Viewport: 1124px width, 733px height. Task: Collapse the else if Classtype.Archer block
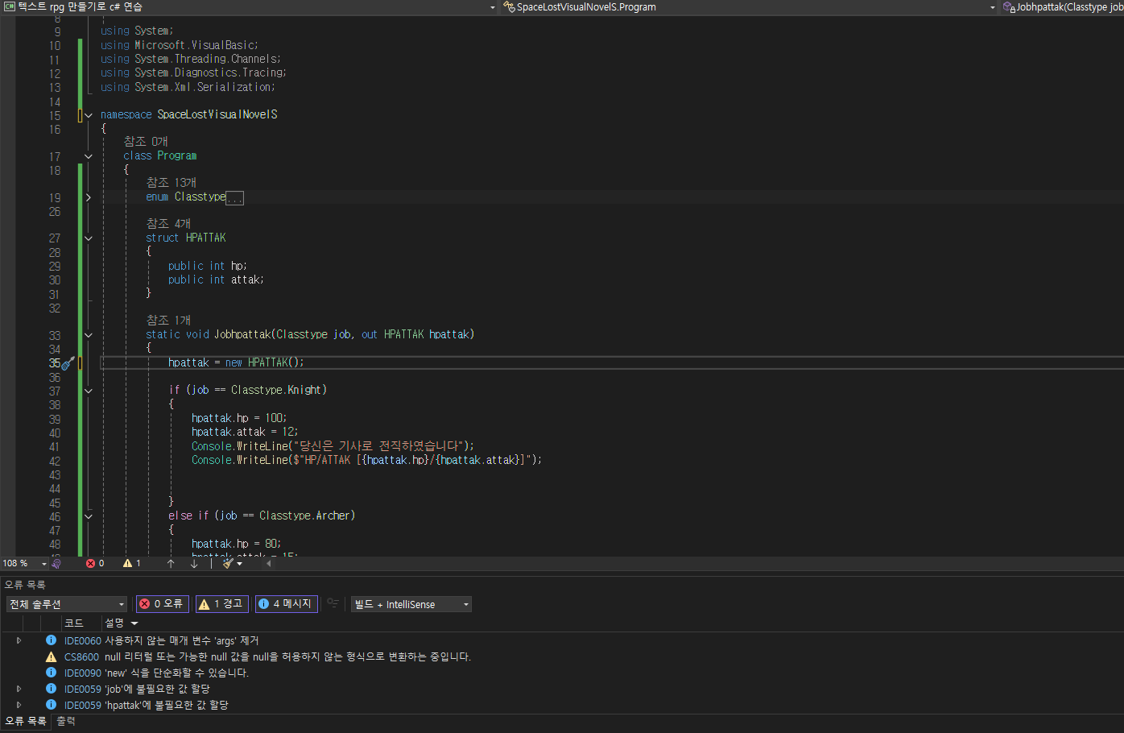(x=89, y=516)
